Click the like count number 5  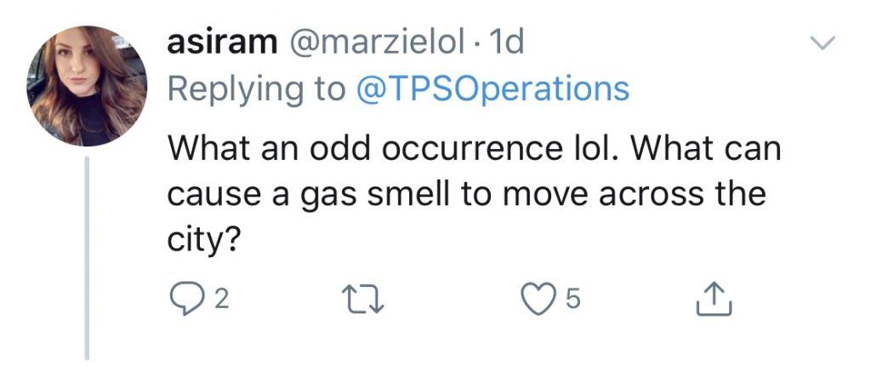(572, 299)
